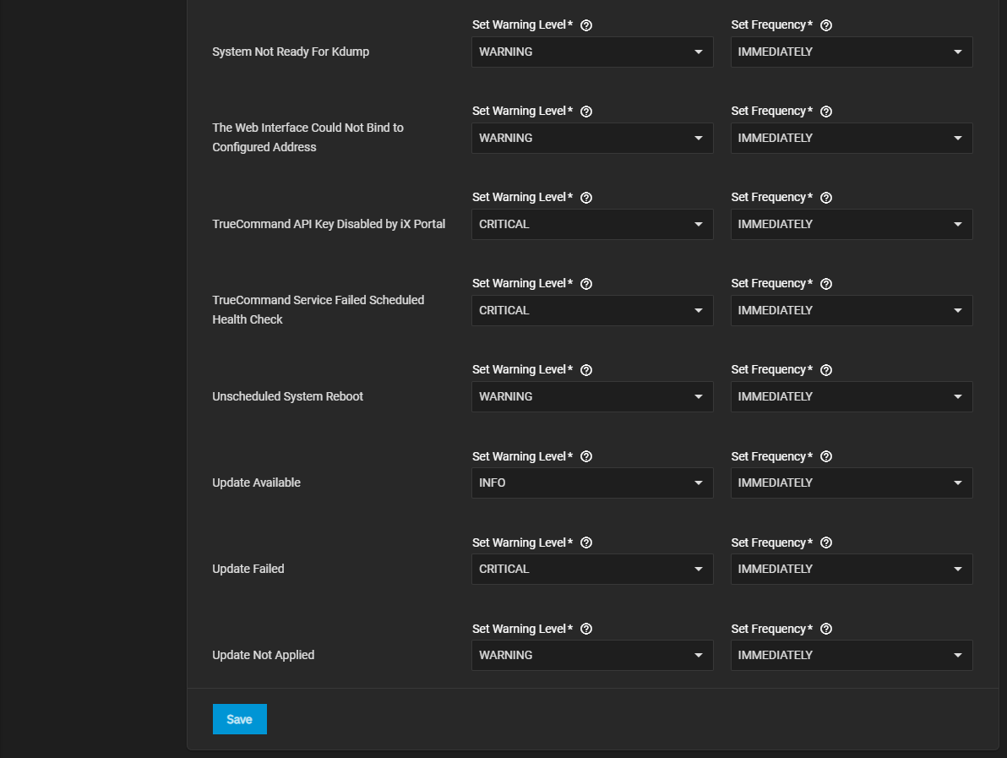Click help icon beside Kdump Set Frequency

coord(826,25)
